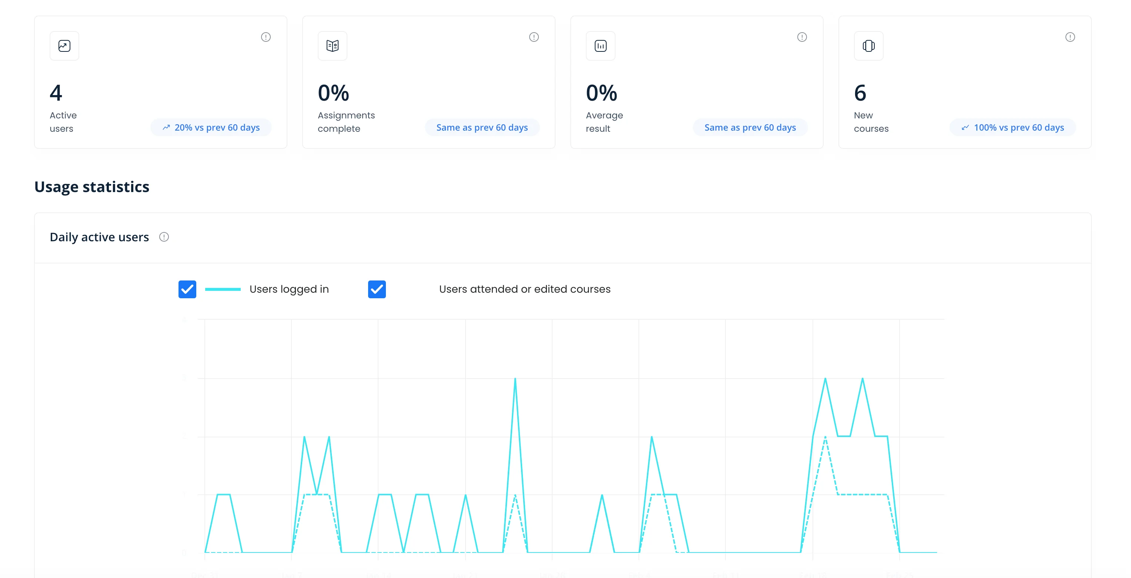
Task: Click the Assignments complete book icon
Action: 332,46
